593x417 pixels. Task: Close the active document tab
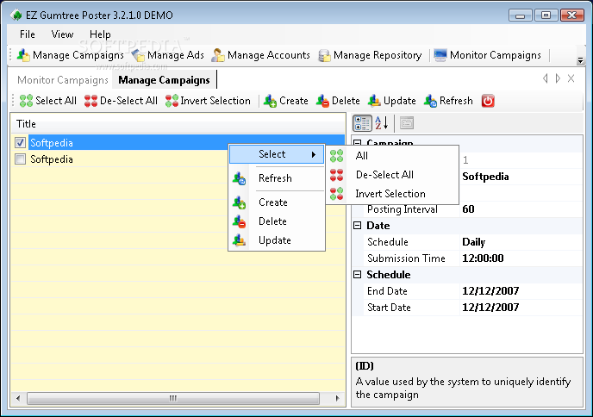pos(571,78)
